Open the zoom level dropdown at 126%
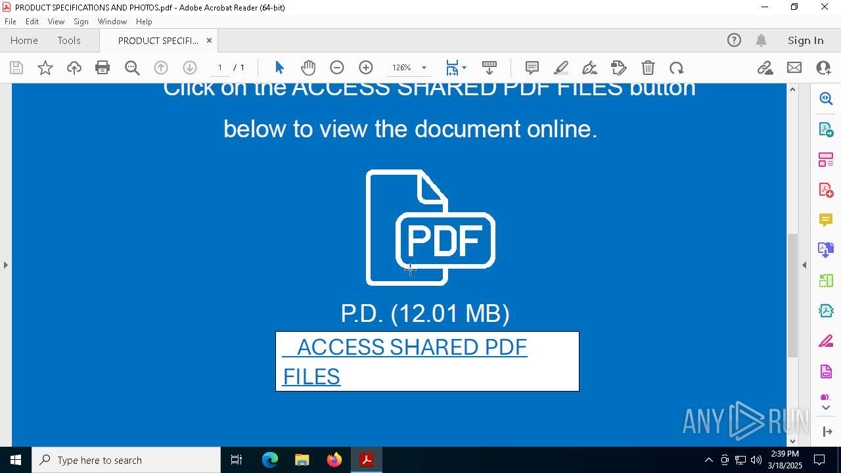 (x=424, y=68)
